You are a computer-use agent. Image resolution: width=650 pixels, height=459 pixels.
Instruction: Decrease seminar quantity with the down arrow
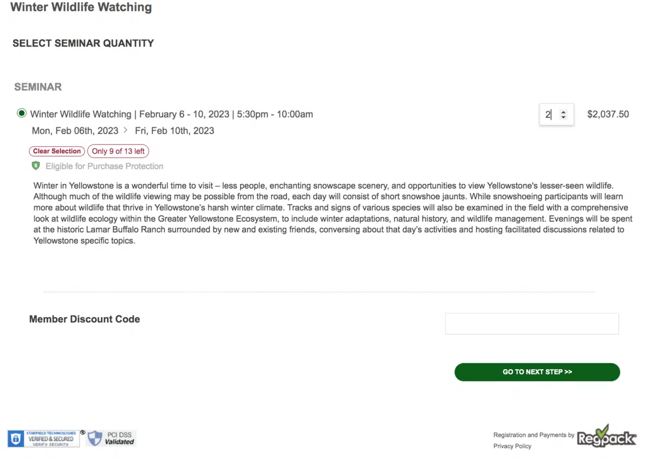click(563, 117)
